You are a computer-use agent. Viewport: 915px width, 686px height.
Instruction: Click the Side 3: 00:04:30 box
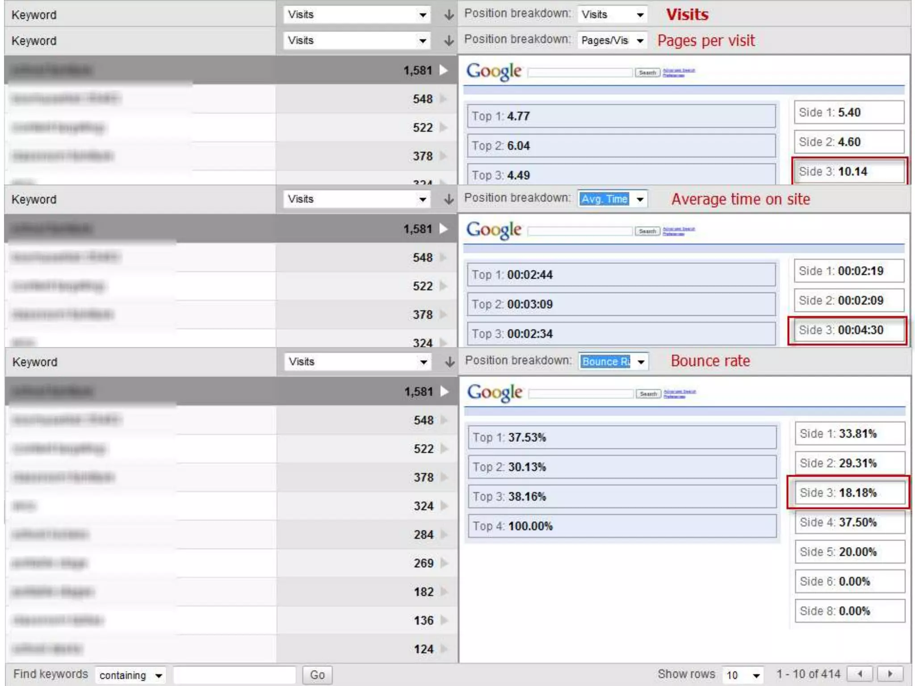pyautogui.click(x=848, y=330)
